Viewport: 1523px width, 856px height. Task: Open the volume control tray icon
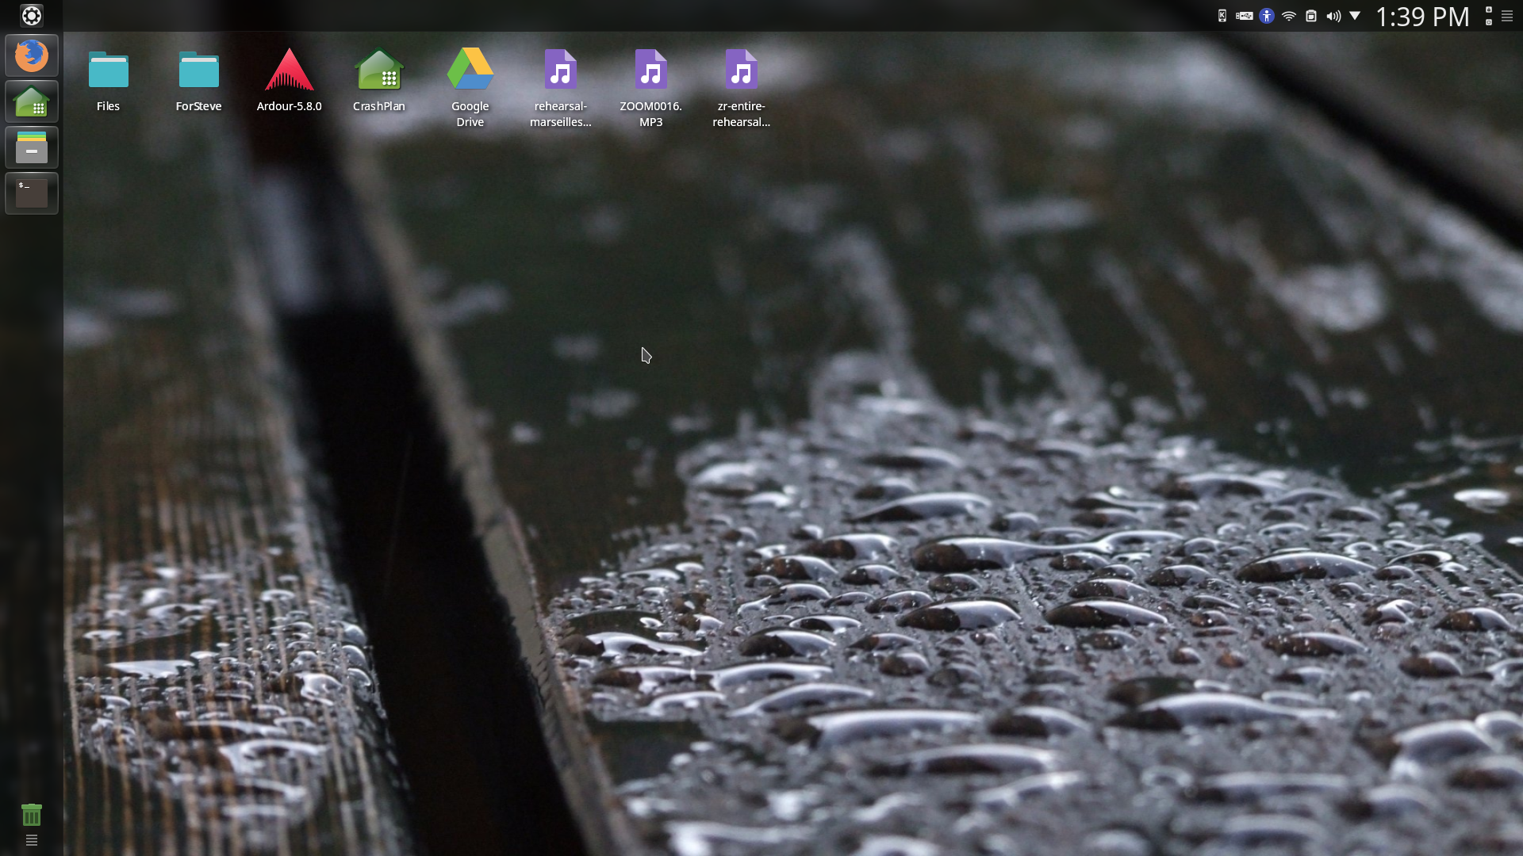1333,16
